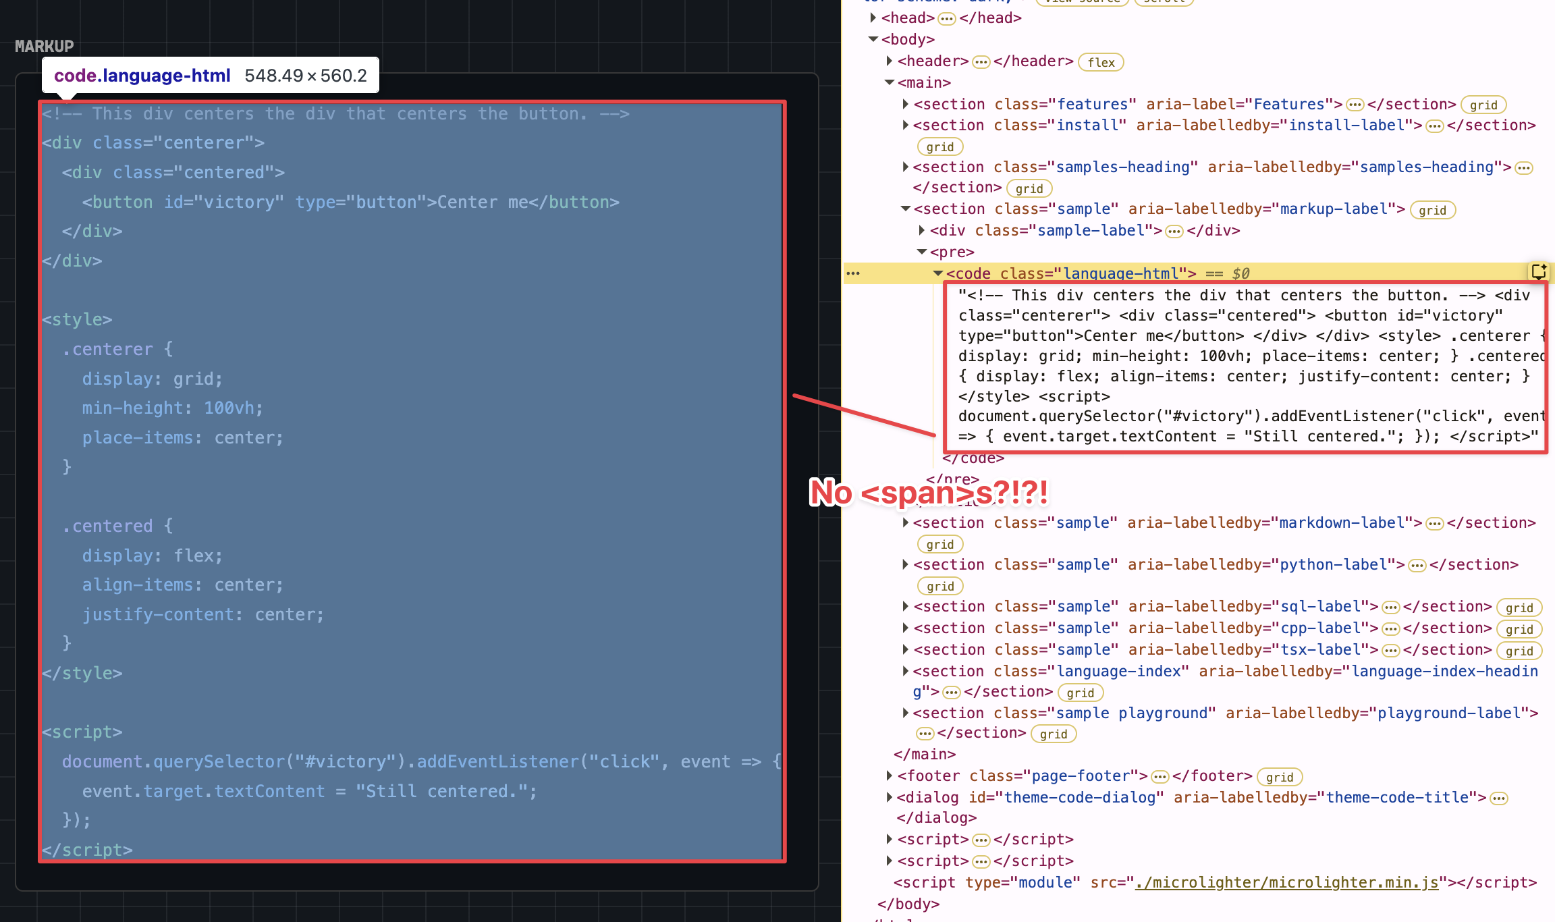Expand the first script element
This screenshot has height=922, width=1555.
pyautogui.click(x=890, y=839)
